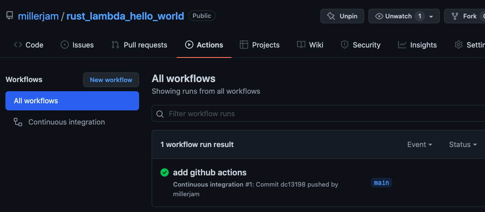Click the fork icon in Fork button
The image size is (485, 212).
(x=455, y=16)
